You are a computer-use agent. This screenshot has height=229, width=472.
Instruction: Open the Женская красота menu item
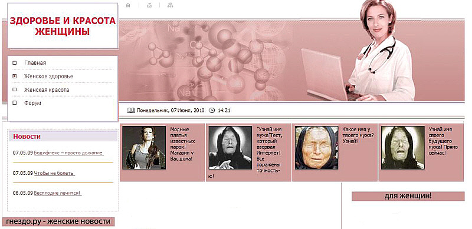pos(47,89)
